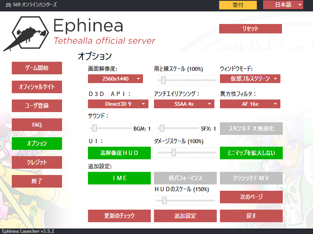Click the オプション page heading
Viewport: 313px width, 234px height.
pos(95,56)
